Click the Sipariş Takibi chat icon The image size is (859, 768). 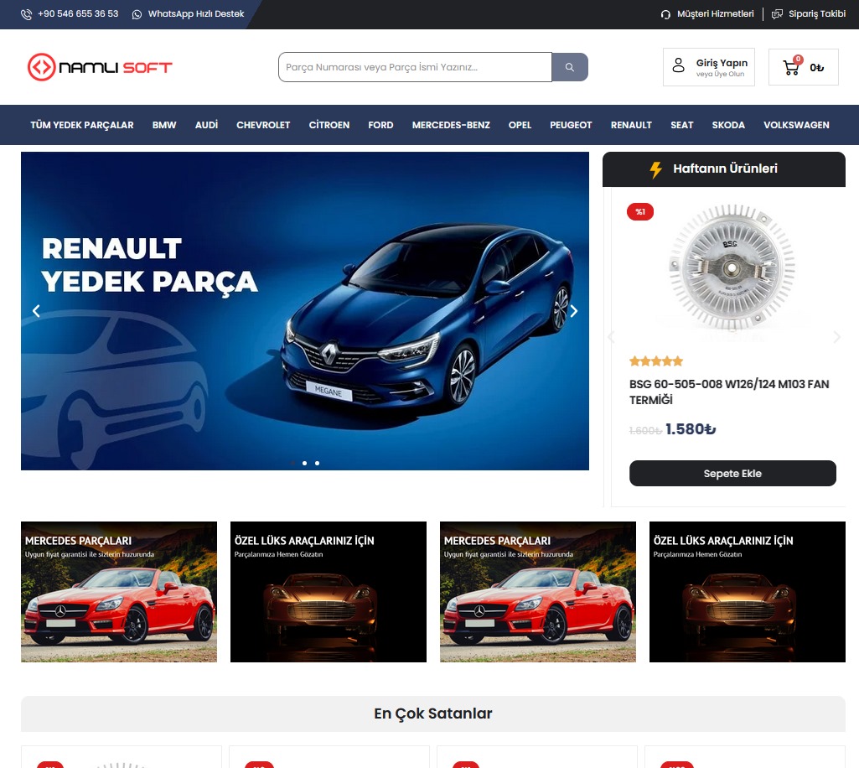point(777,14)
